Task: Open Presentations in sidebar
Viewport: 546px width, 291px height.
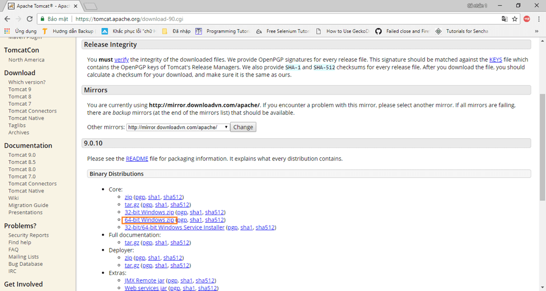Action: pos(25,212)
